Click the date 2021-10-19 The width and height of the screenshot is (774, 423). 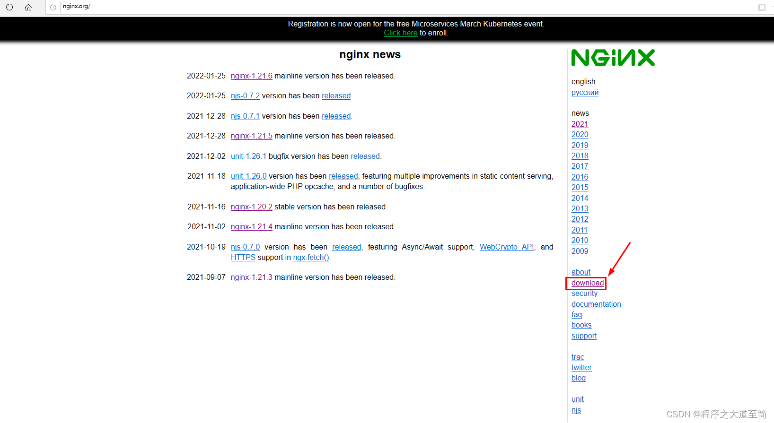(206, 247)
